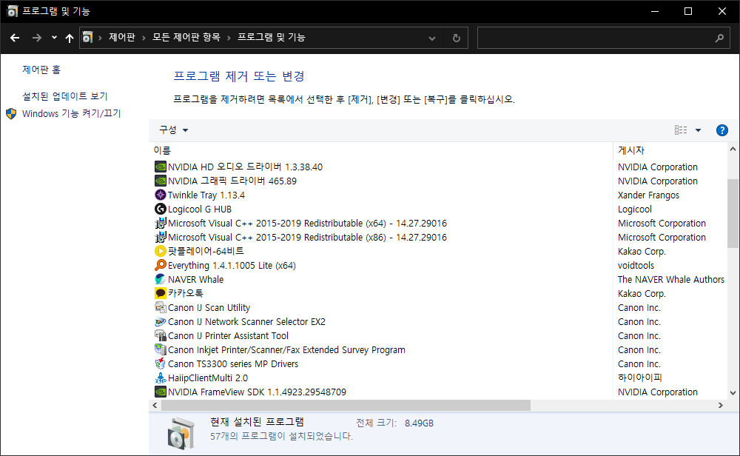This screenshot has width=740, height=456.
Task: Select 하이아이피 publisher cell
Action: coord(640,378)
